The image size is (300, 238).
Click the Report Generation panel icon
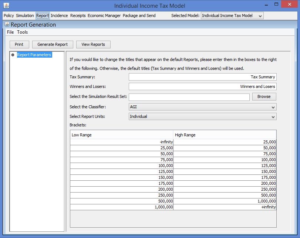coord(7,24)
